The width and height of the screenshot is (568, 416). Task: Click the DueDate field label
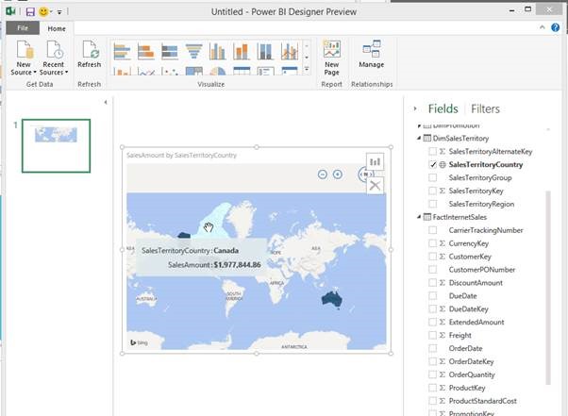462,296
